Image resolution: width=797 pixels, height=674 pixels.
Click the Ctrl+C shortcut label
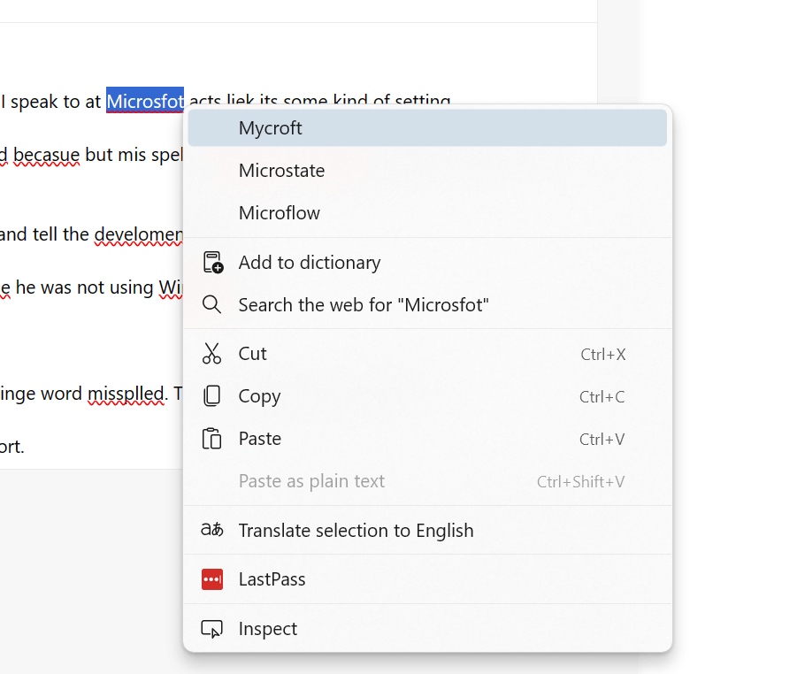(x=602, y=397)
